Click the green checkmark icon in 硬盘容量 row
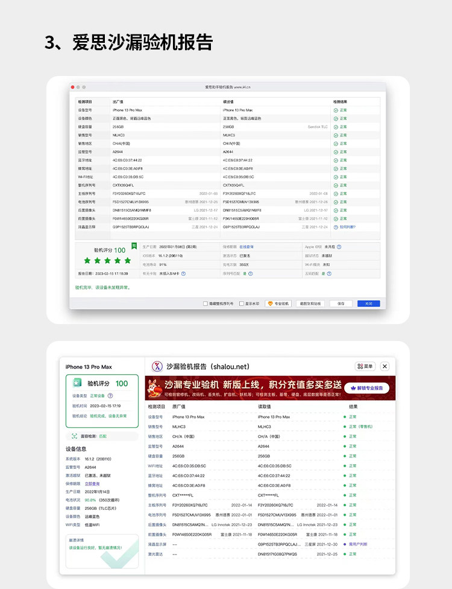 point(336,127)
